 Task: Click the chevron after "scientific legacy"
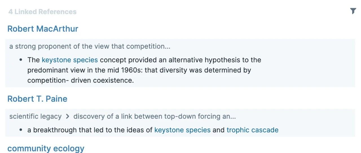tap(67, 116)
